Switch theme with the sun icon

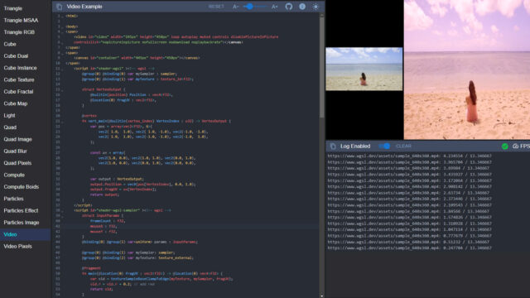[x=316, y=7]
